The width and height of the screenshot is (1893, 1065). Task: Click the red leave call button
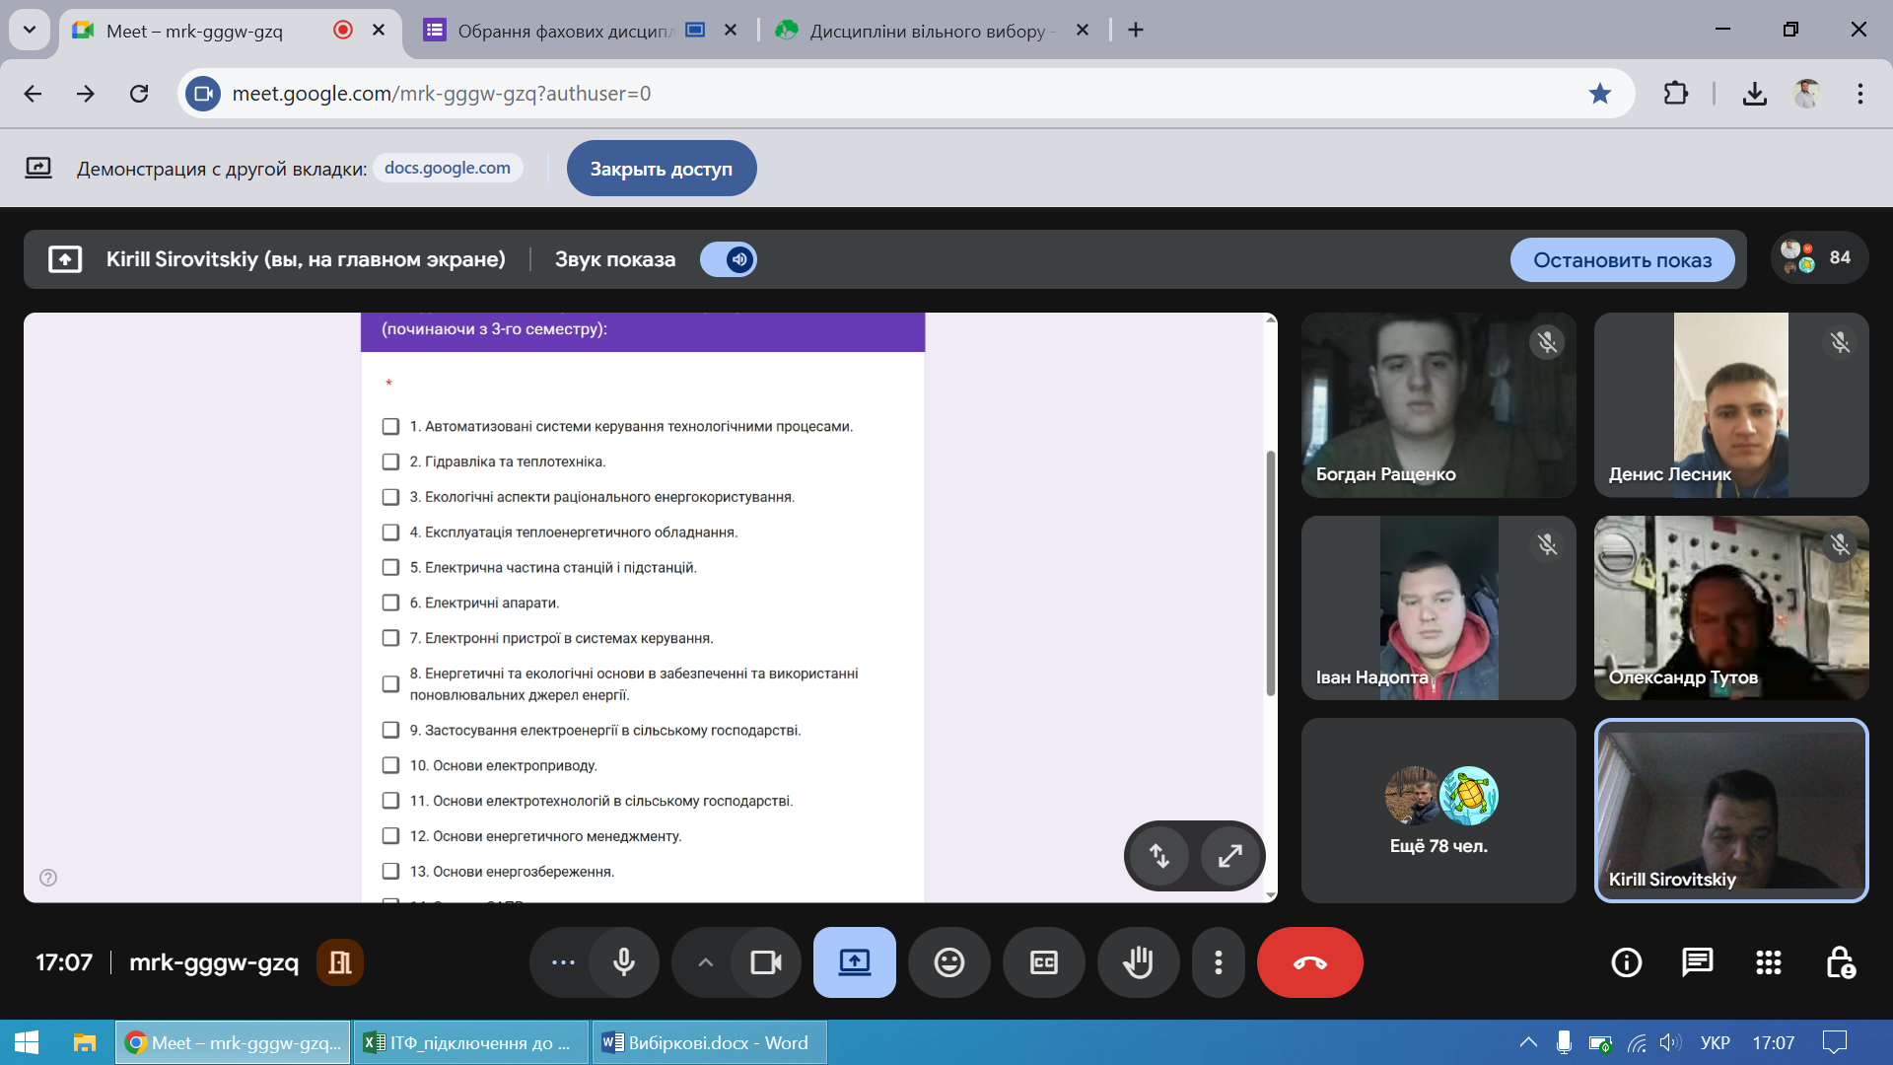click(1309, 962)
